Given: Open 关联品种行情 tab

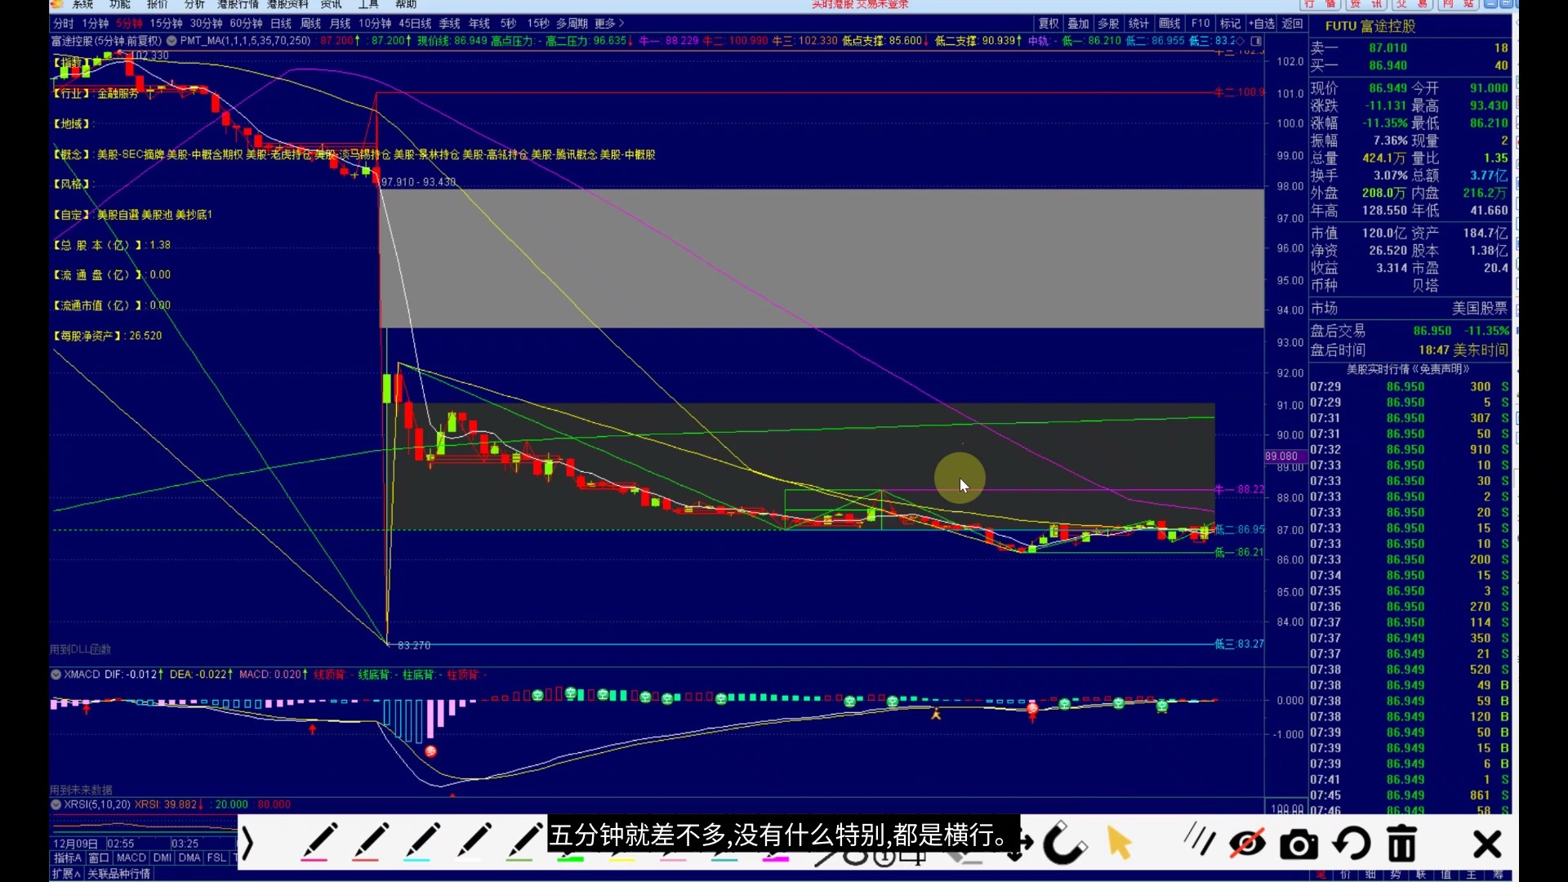Looking at the screenshot, I should [x=119, y=874].
